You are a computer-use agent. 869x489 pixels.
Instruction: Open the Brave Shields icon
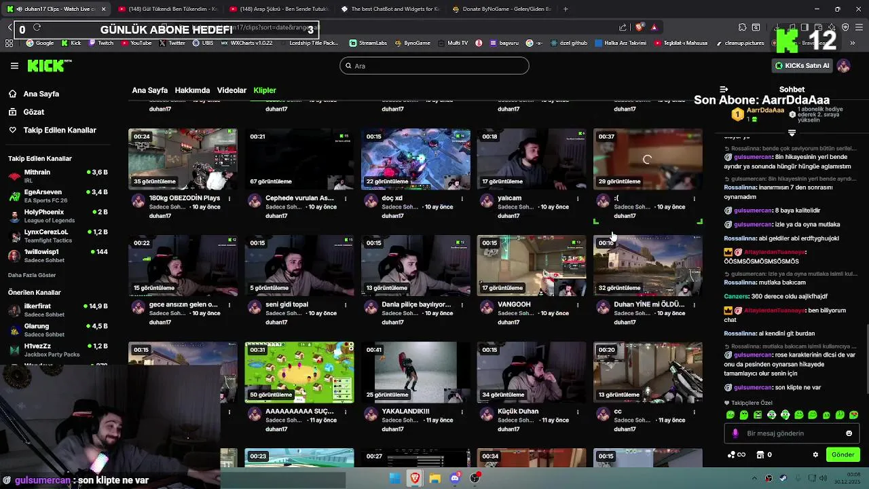point(639,27)
